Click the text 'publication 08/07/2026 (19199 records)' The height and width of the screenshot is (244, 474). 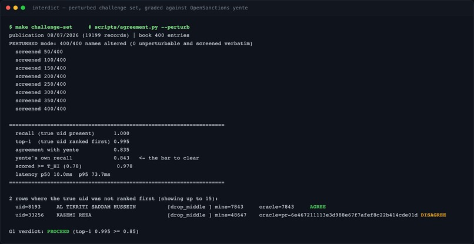[69, 35]
